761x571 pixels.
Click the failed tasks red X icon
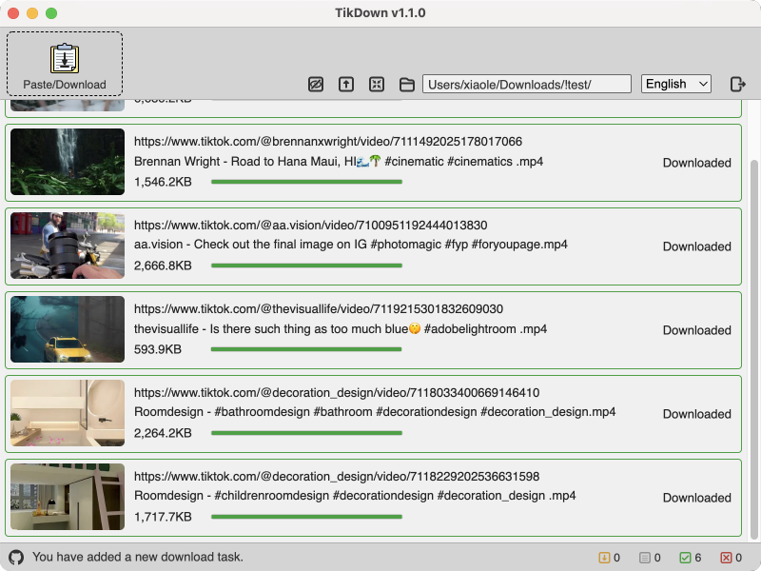coord(726,558)
